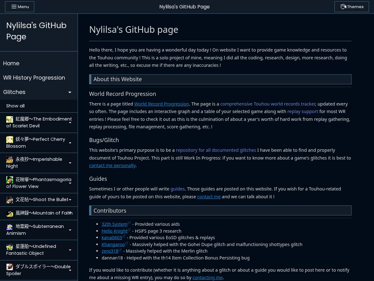This screenshot has height=281, width=374.
Task: Click the Double Spoiler character icon
Action: 10,267
